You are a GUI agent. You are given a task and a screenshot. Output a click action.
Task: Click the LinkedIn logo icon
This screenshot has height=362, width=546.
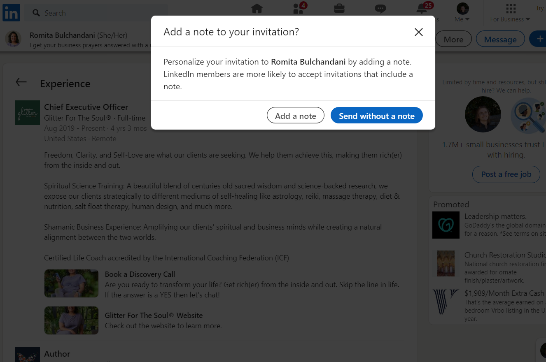click(11, 13)
